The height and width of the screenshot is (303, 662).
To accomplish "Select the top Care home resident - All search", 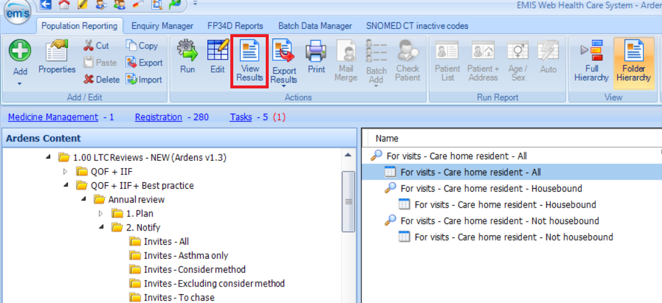I will (449, 156).
